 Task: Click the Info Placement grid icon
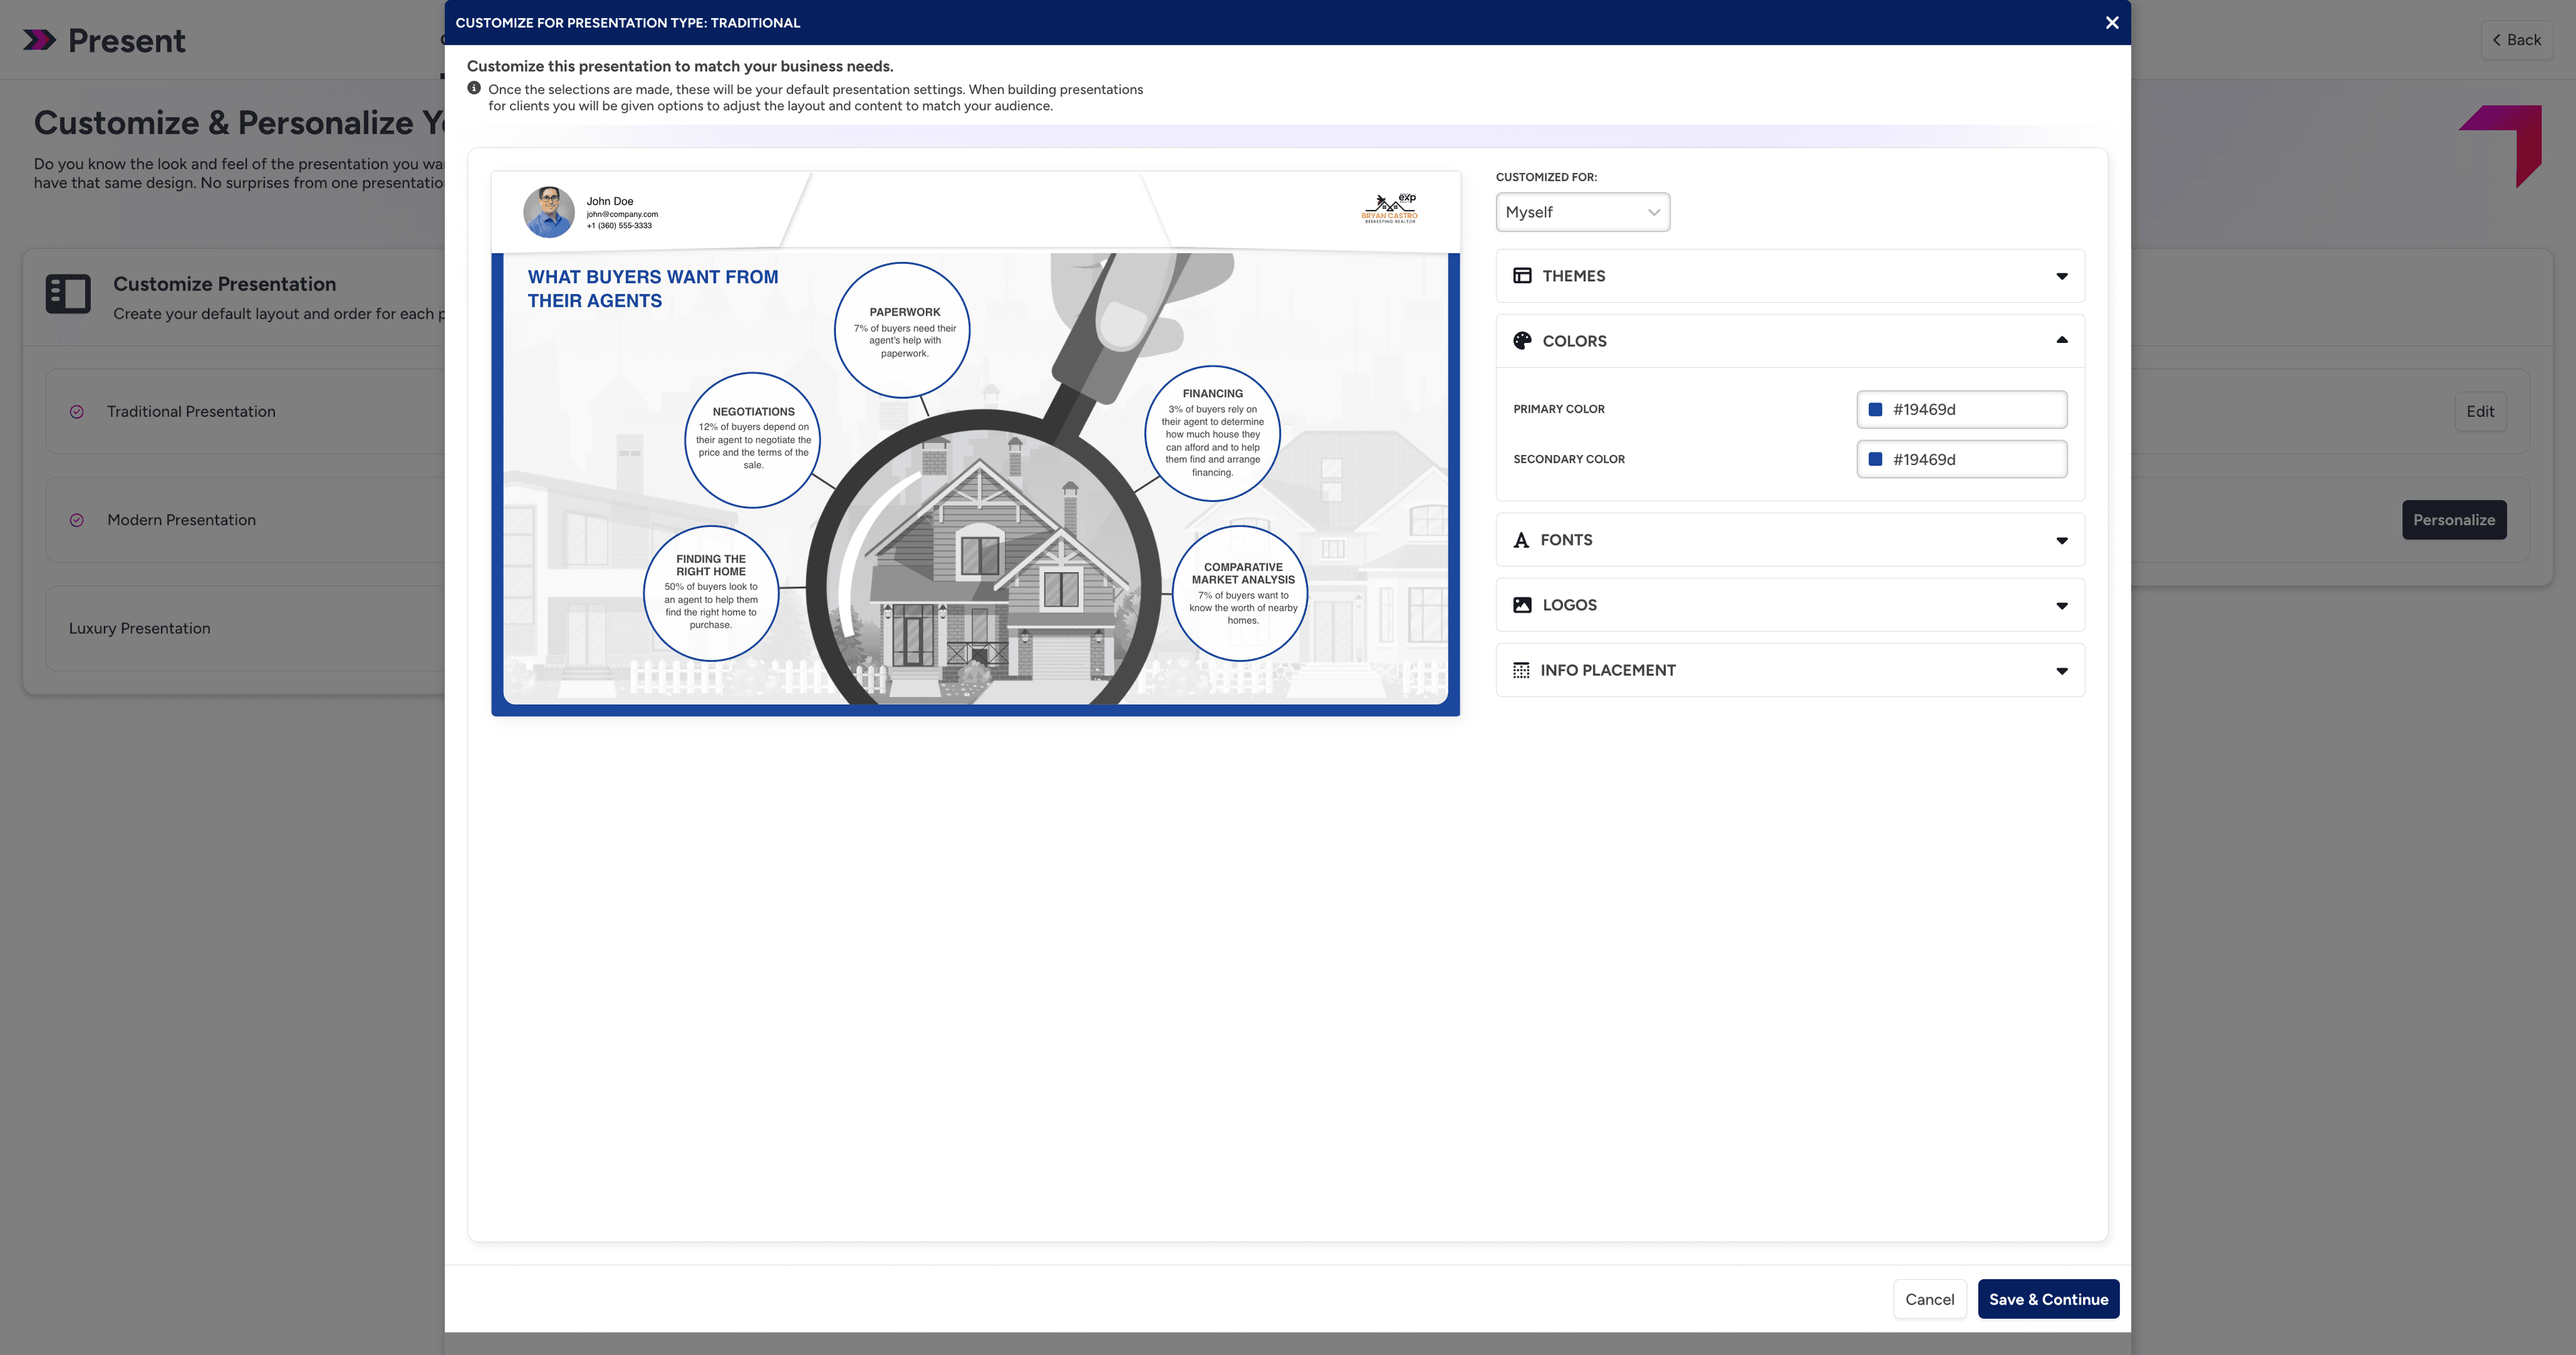coord(1521,670)
